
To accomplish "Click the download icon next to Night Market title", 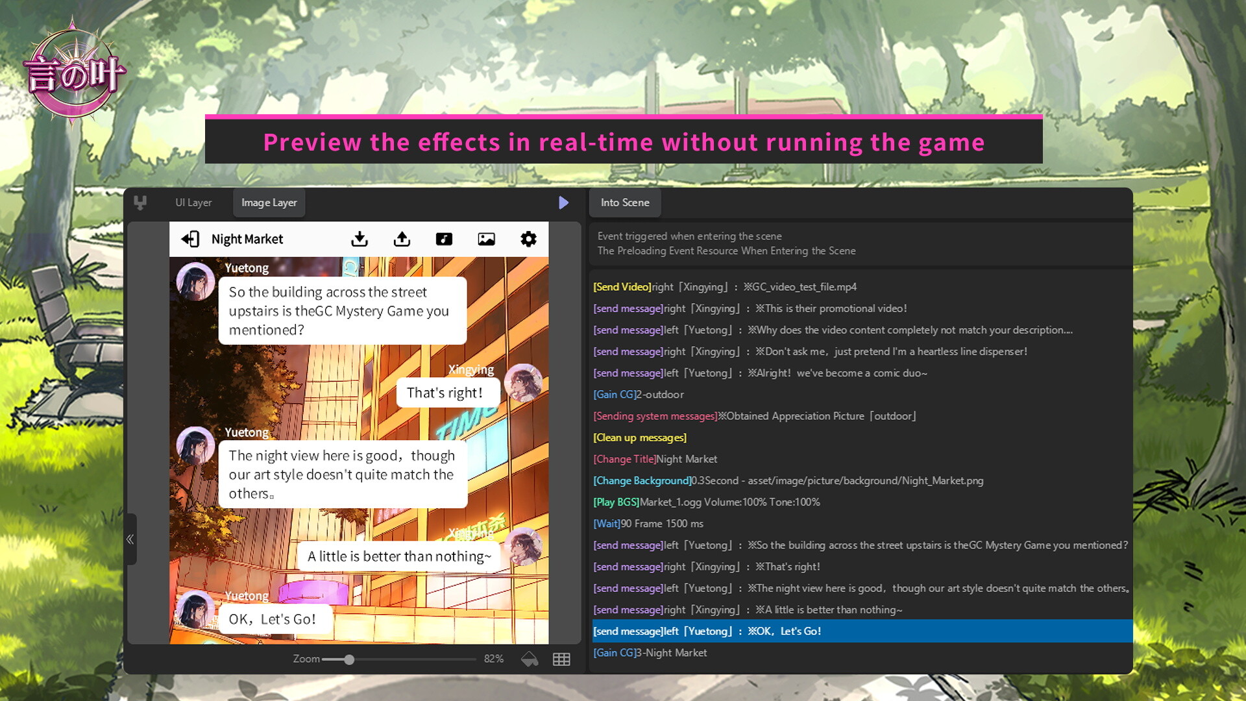I will 360,239.
